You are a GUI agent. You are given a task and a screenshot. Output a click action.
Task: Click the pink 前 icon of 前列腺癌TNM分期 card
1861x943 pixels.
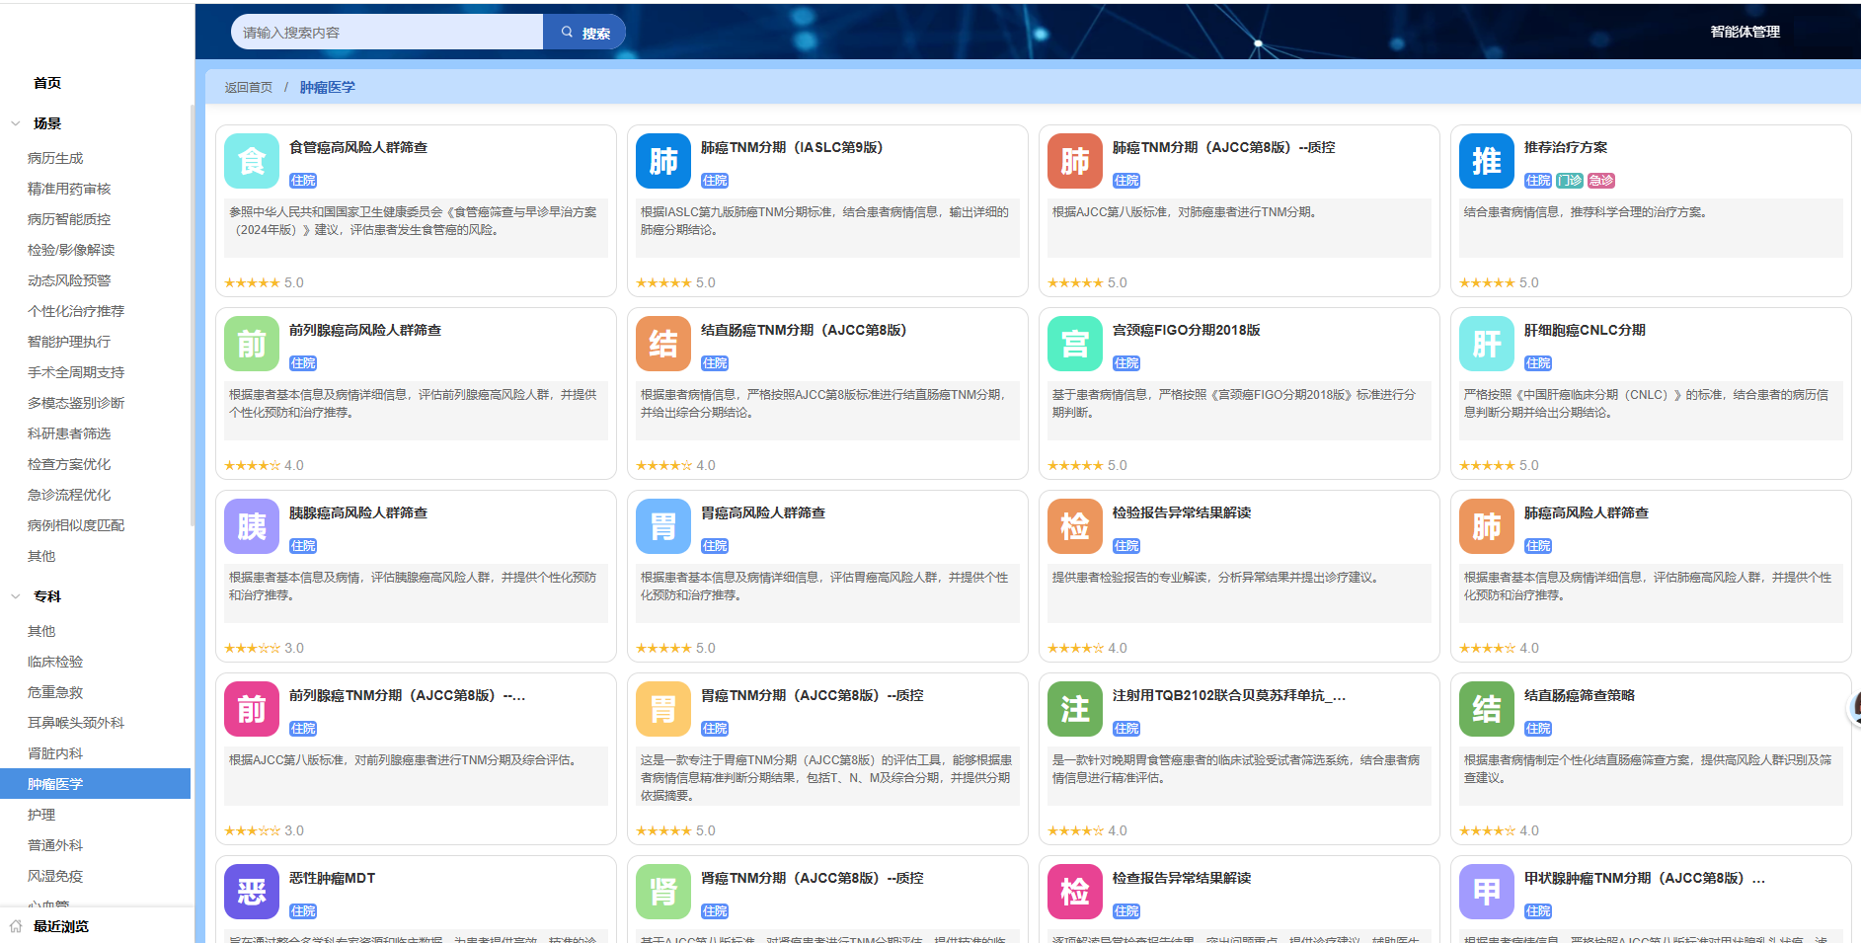click(252, 709)
